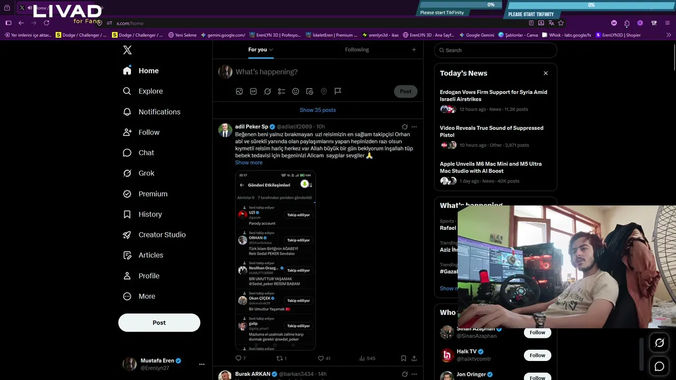Reload the page in browser toolbar
The image size is (676, 380).
point(46,23)
